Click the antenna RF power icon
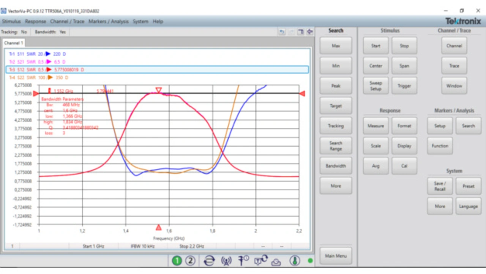The width and height of the screenshot is (486, 274). click(226, 261)
